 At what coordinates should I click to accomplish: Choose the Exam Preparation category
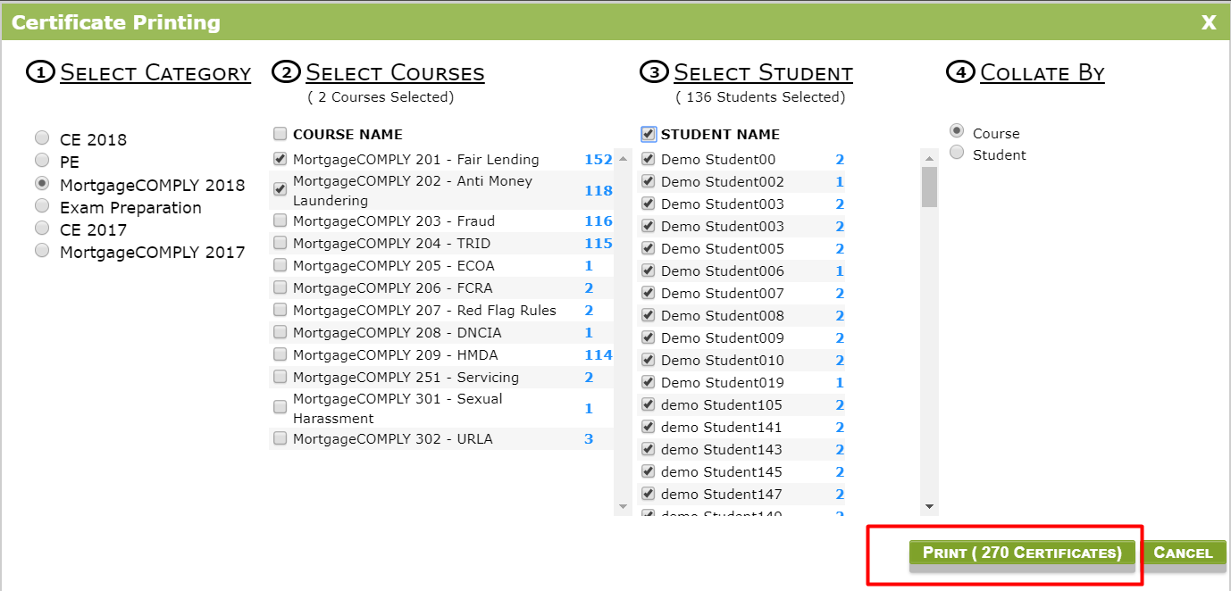42,205
